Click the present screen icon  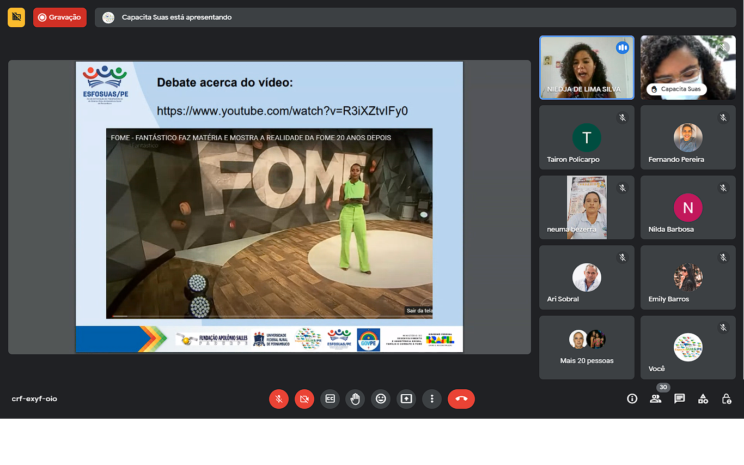pos(406,399)
